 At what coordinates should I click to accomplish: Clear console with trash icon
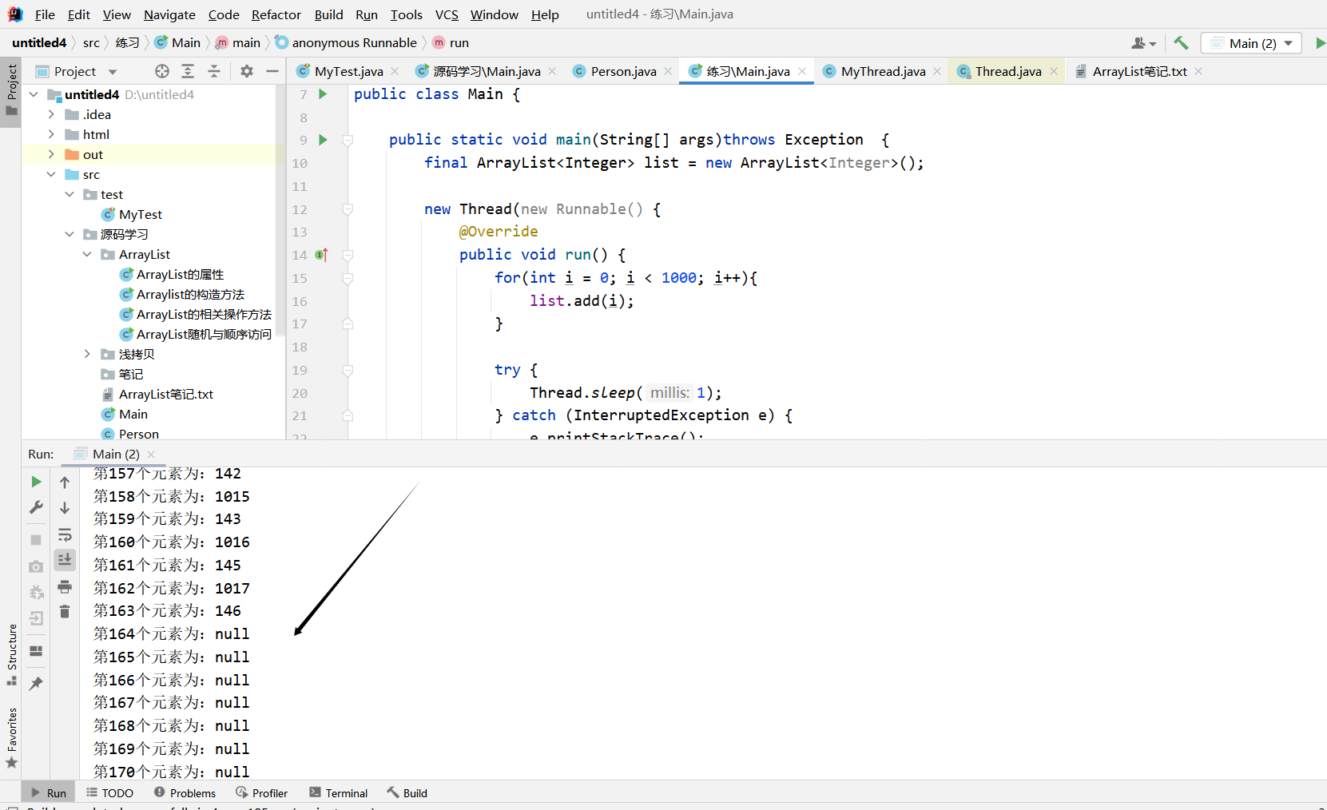pos(65,611)
